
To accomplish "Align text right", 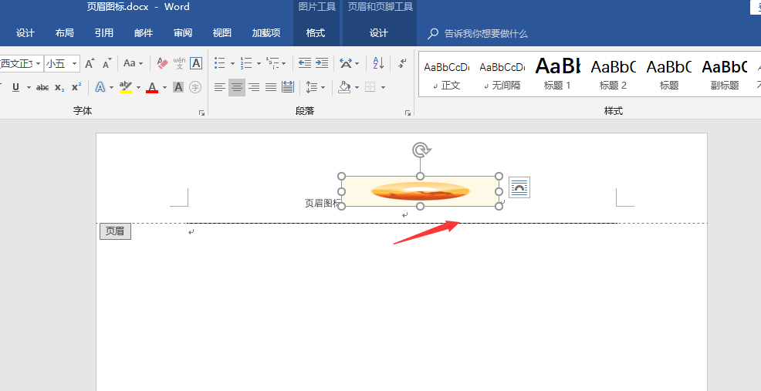I will (254, 87).
